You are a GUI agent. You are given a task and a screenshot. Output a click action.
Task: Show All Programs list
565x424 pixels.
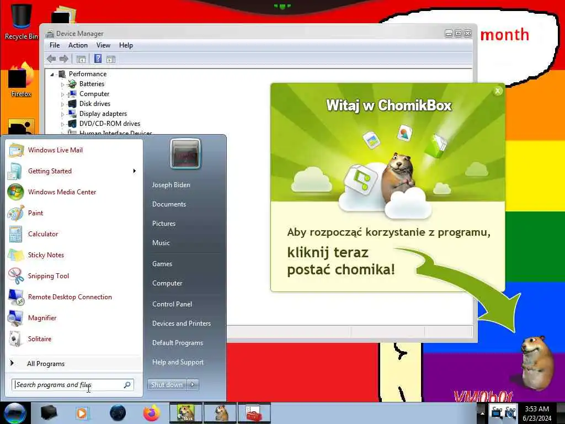[x=45, y=364]
